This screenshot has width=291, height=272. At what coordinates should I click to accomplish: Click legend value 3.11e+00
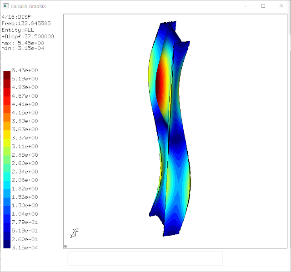point(25,146)
